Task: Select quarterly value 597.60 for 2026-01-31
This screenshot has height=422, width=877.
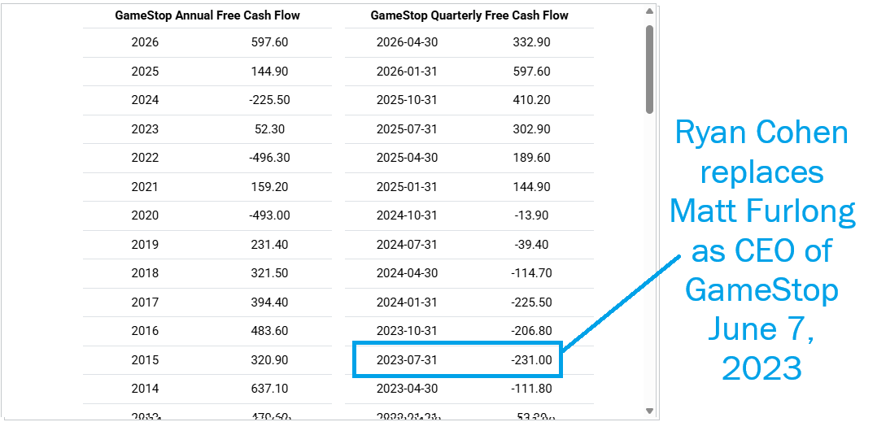Action: click(x=531, y=72)
